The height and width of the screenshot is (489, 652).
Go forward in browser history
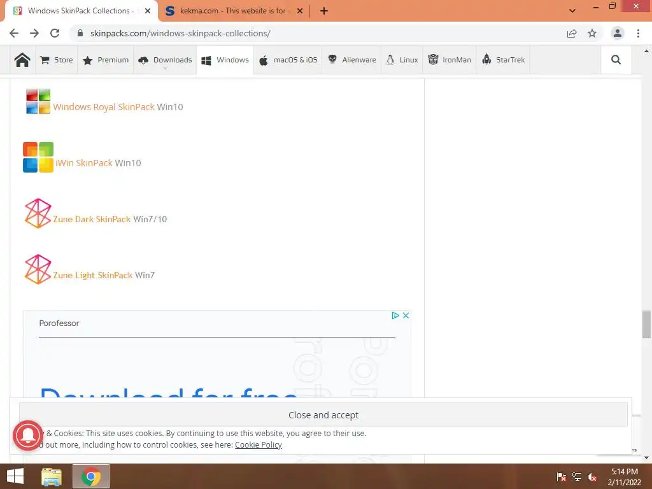(x=34, y=33)
